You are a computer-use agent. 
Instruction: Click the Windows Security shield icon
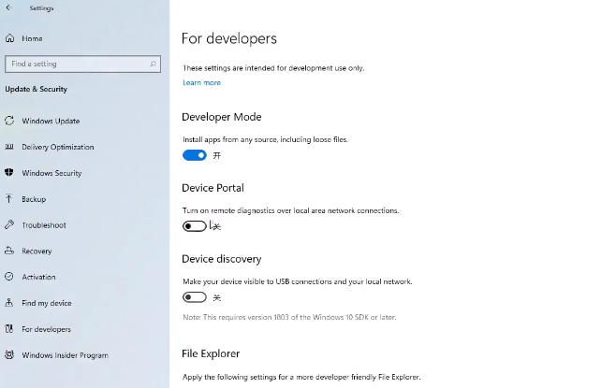[x=9, y=173]
